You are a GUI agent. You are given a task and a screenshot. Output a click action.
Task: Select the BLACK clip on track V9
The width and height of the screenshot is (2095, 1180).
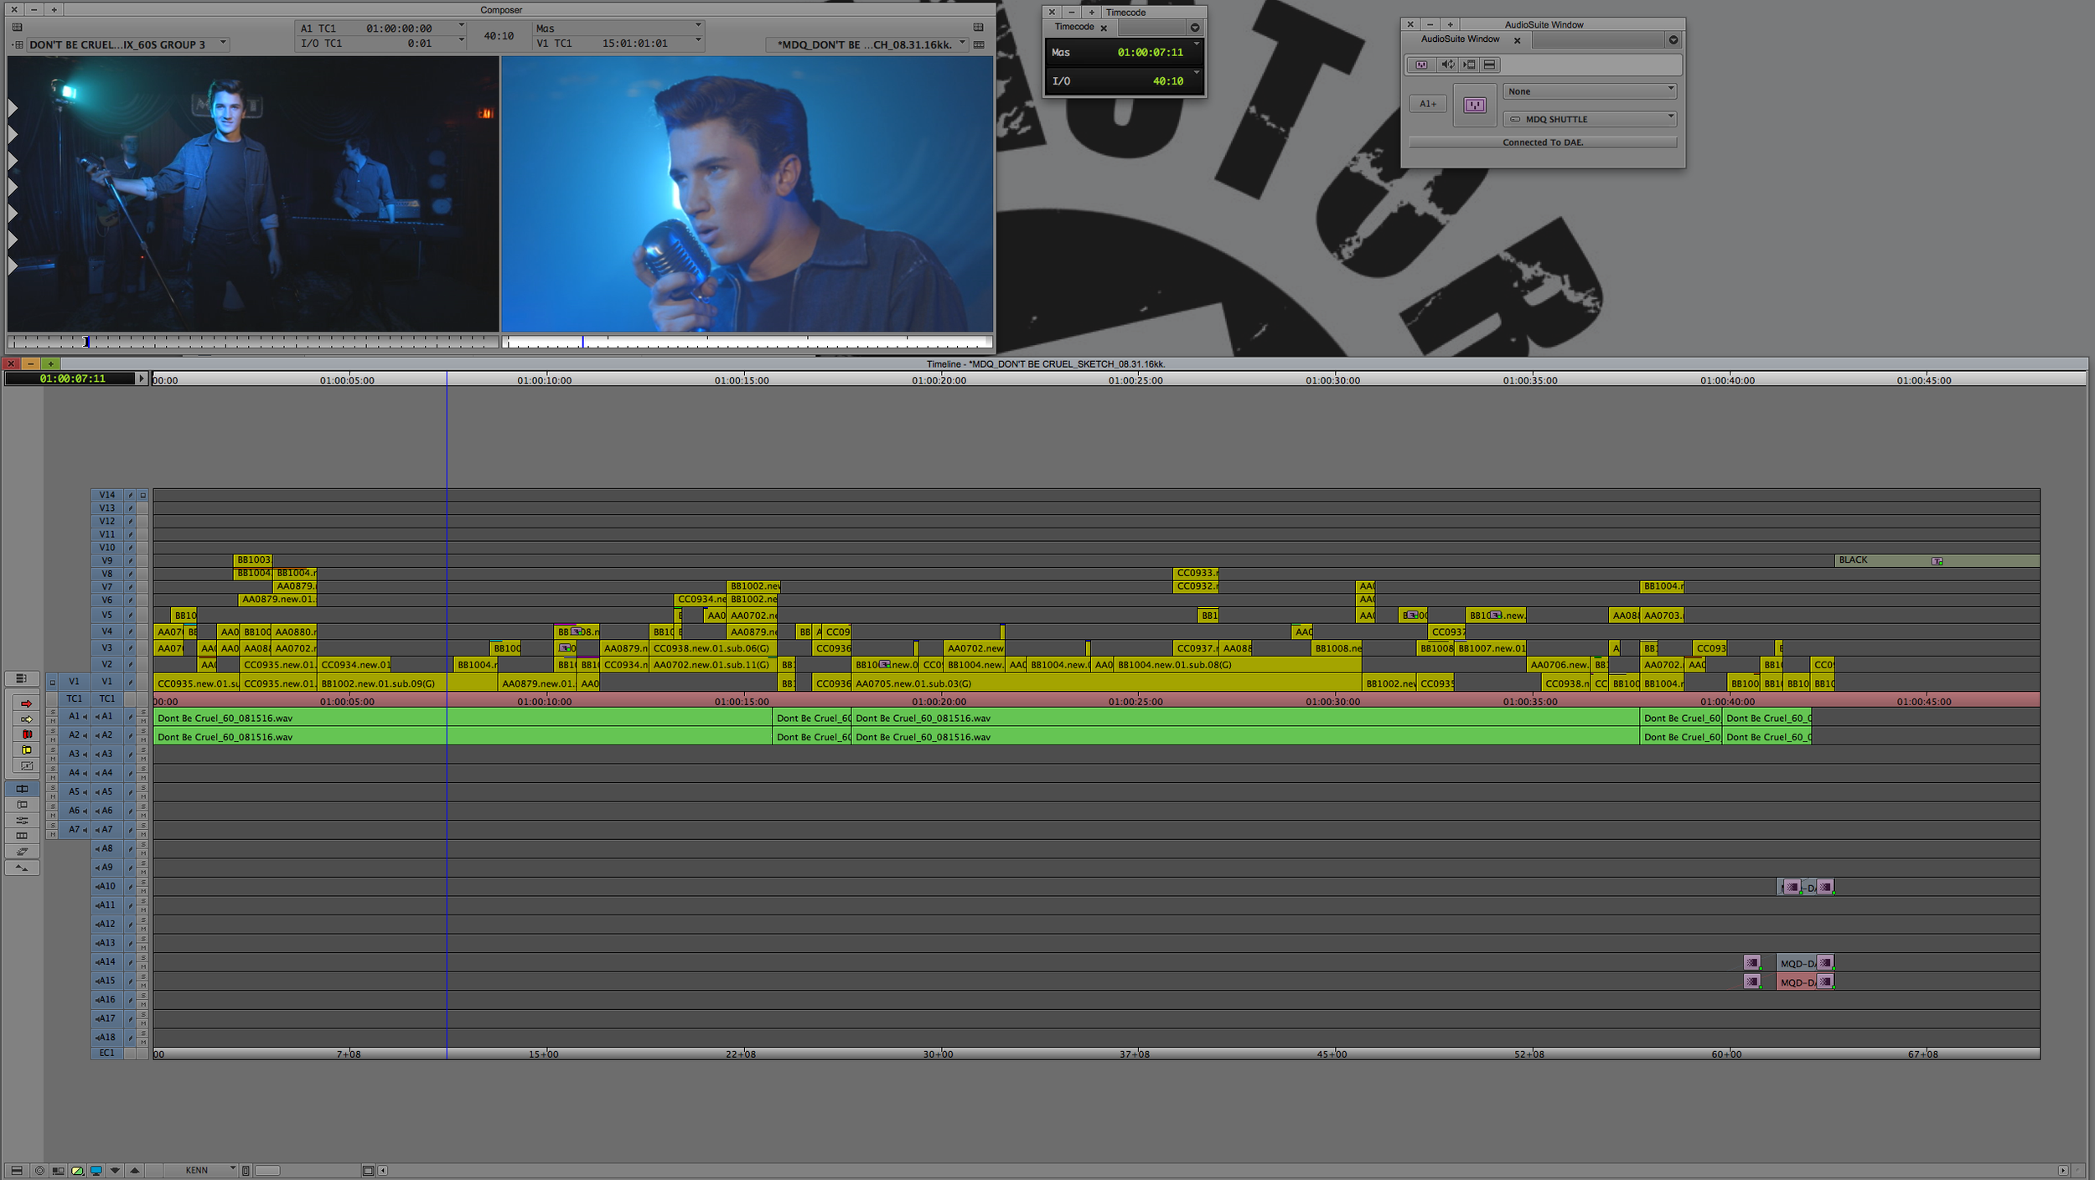click(x=1937, y=560)
